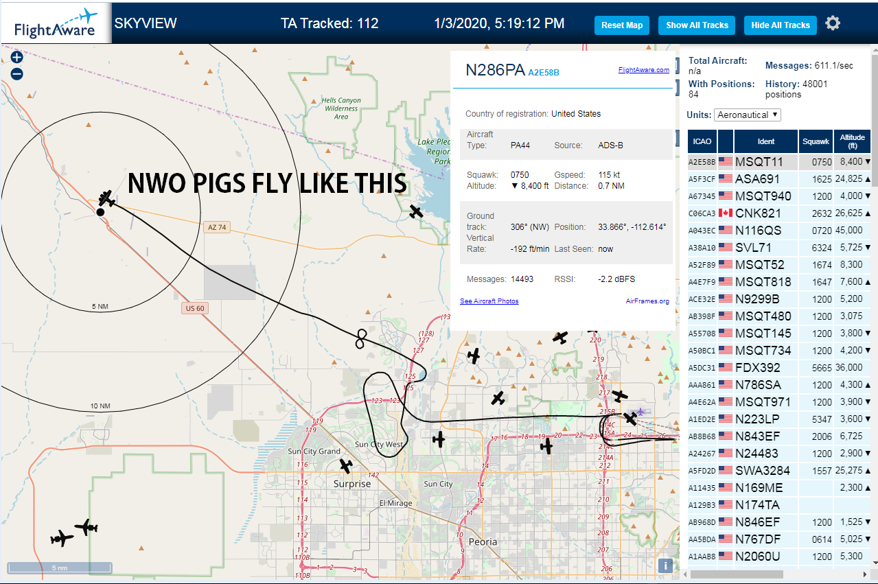Viewport: 878px width, 584px height.
Task: Click the Reset Map button
Action: (622, 25)
